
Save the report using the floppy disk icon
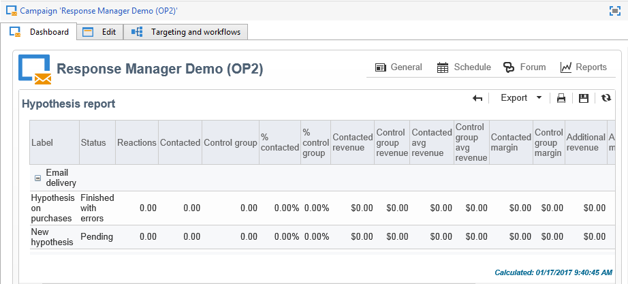[584, 98]
